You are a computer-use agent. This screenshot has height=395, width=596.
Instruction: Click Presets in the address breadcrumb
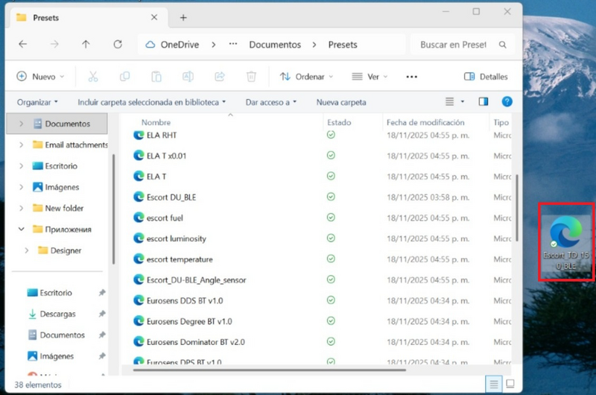pos(343,45)
